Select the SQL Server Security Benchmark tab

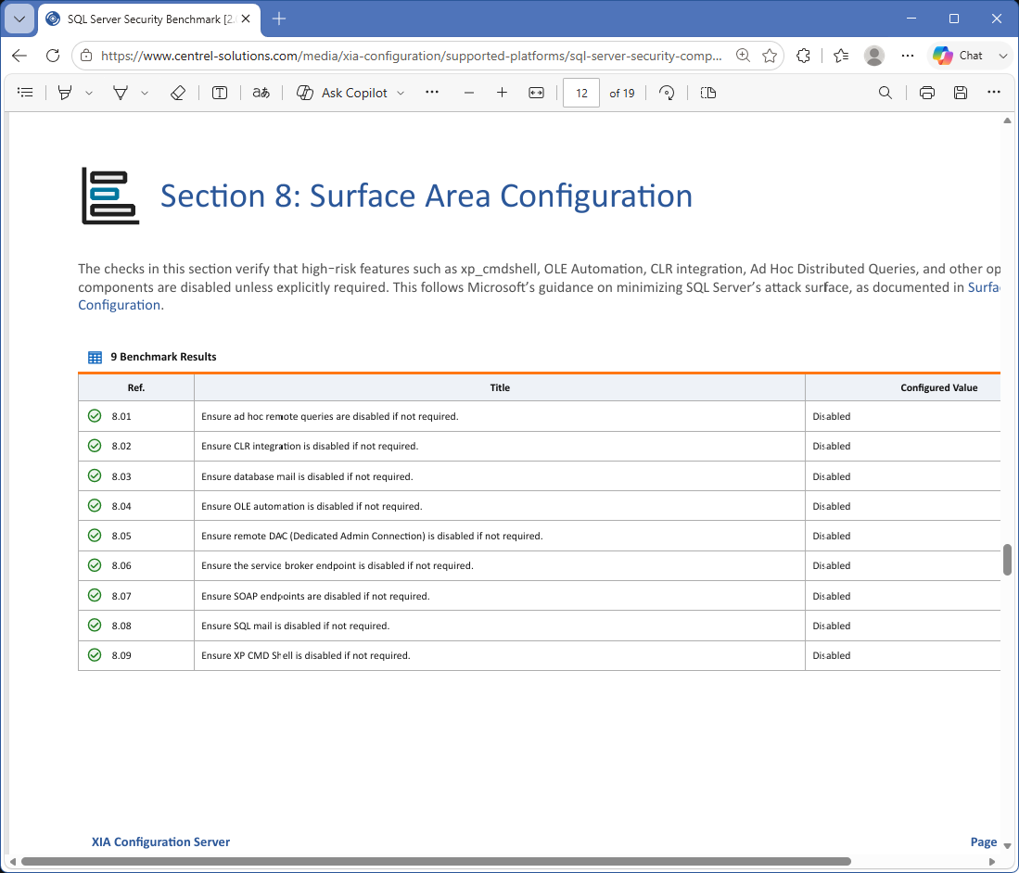149,19
